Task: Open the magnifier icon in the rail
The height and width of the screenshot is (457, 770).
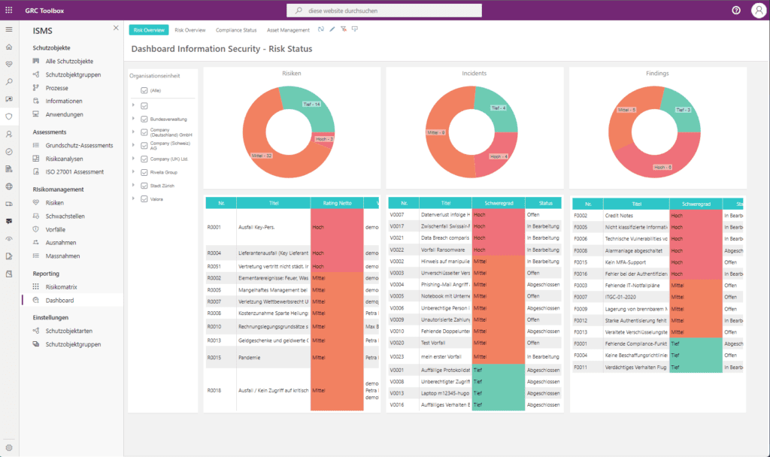Action: coord(9,82)
